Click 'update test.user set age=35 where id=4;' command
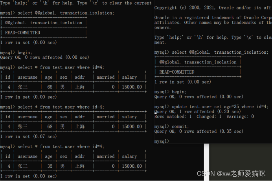The height and width of the screenshot is (181, 272). coord(220,107)
